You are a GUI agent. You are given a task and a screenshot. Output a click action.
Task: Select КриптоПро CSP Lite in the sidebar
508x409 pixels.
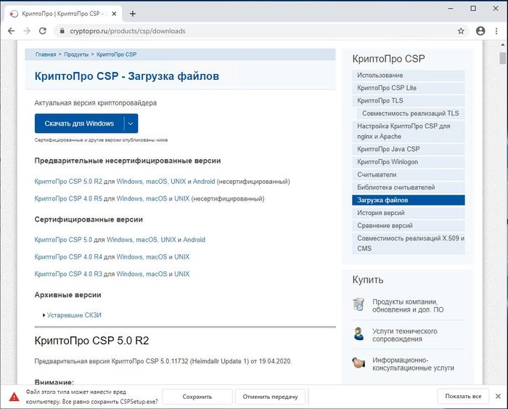pyautogui.click(x=408, y=88)
